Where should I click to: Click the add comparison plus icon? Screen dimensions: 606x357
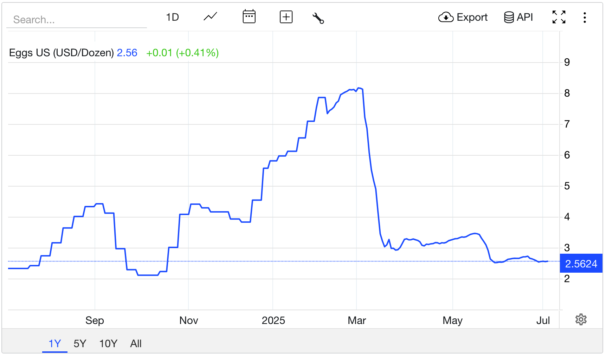(286, 17)
